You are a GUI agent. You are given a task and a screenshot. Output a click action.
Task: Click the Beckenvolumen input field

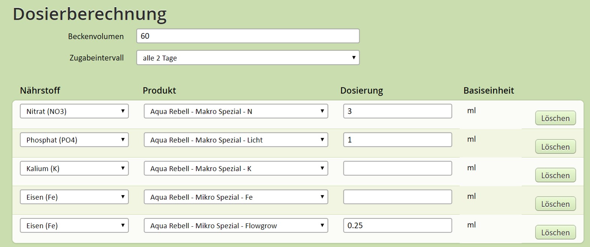(248, 36)
